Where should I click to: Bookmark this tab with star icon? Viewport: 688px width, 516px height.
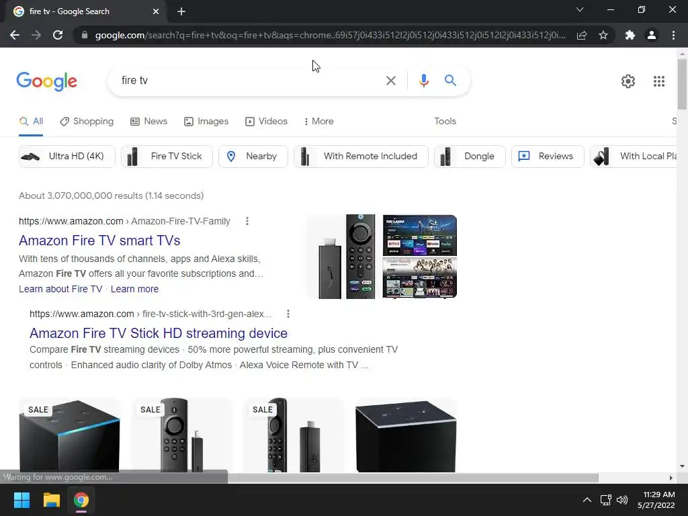603,35
